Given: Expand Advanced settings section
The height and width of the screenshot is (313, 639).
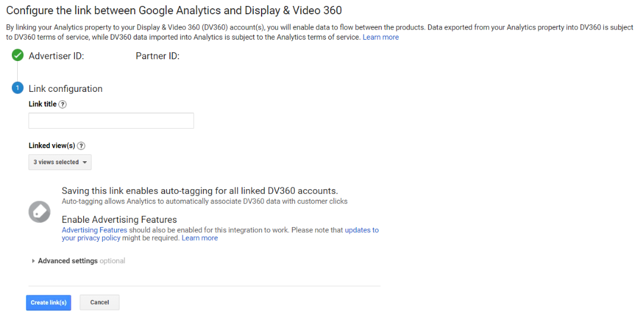Looking at the screenshot, I should tap(78, 261).
